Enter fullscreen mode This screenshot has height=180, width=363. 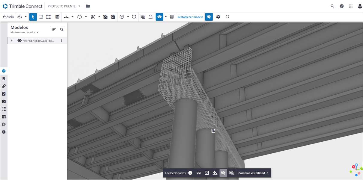pos(227,17)
